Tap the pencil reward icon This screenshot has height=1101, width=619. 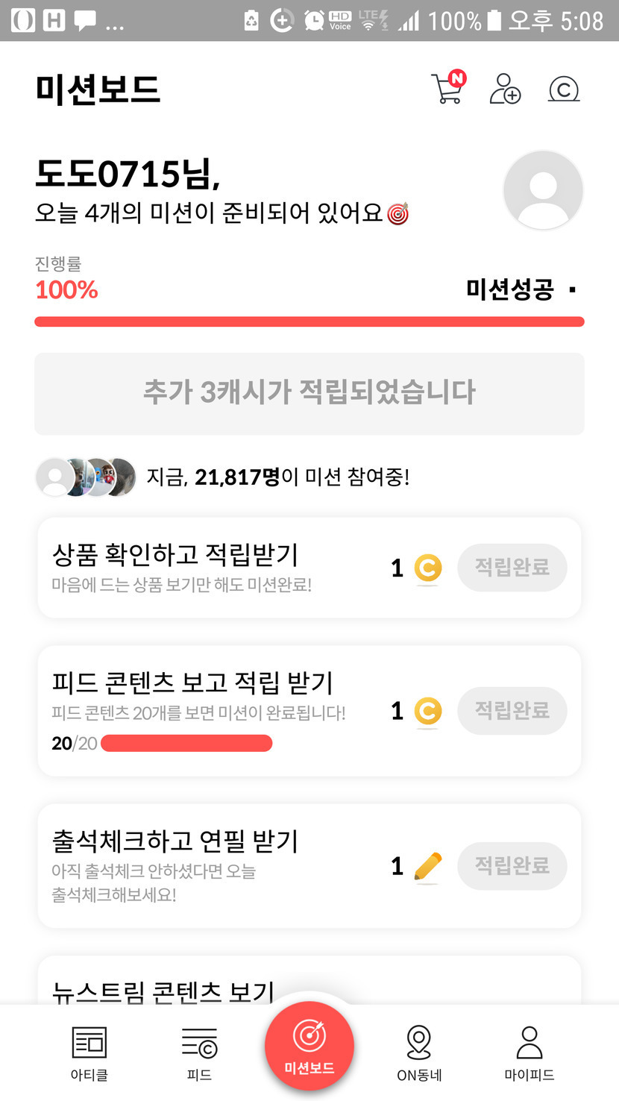[x=427, y=866]
